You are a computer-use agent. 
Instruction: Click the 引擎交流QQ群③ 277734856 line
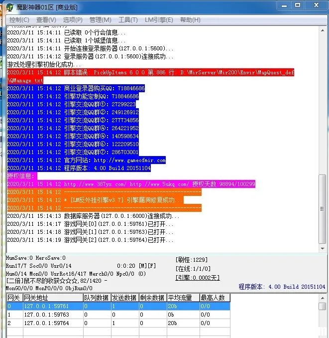[x=73, y=120]
